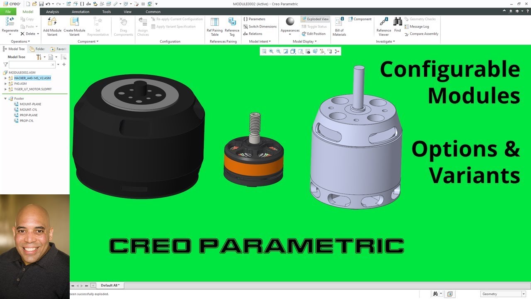Click the Component button in ribbon
This screenshot has width=531, height=299.
[360, 19]
